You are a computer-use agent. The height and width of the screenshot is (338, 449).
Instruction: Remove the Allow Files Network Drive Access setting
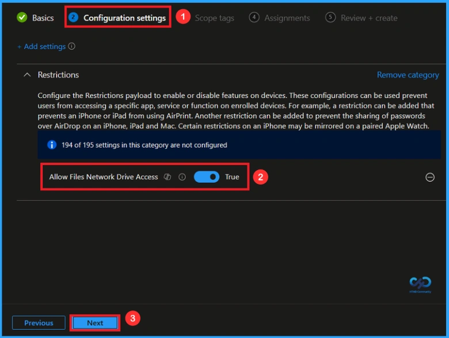(x=430, y=177)
